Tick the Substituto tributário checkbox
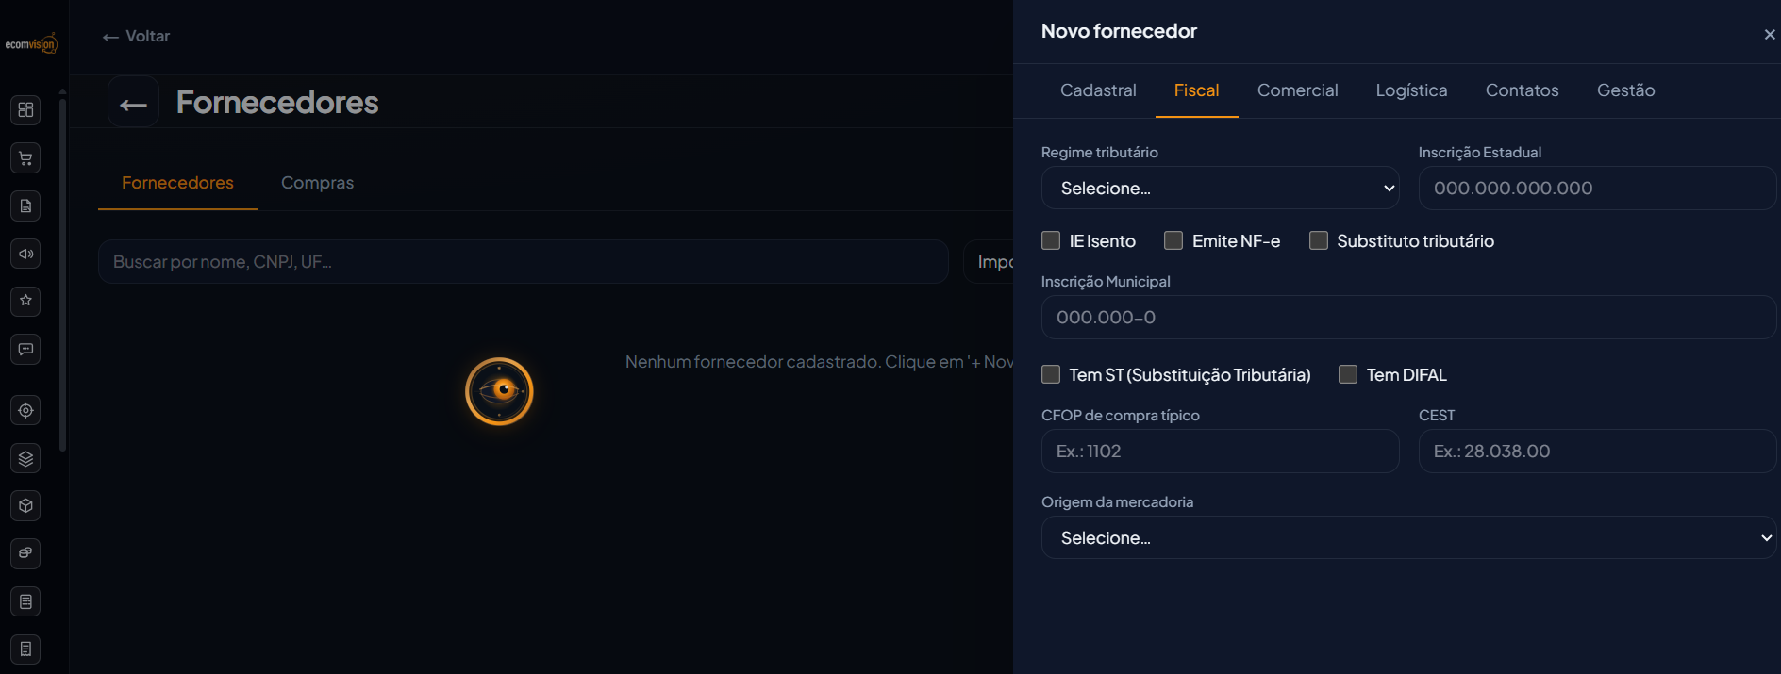The width and height of the screenshot is (1781, 674). (1319, 240)
